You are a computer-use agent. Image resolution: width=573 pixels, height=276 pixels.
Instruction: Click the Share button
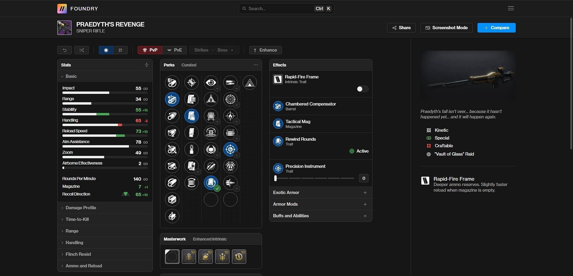point(401,28)
